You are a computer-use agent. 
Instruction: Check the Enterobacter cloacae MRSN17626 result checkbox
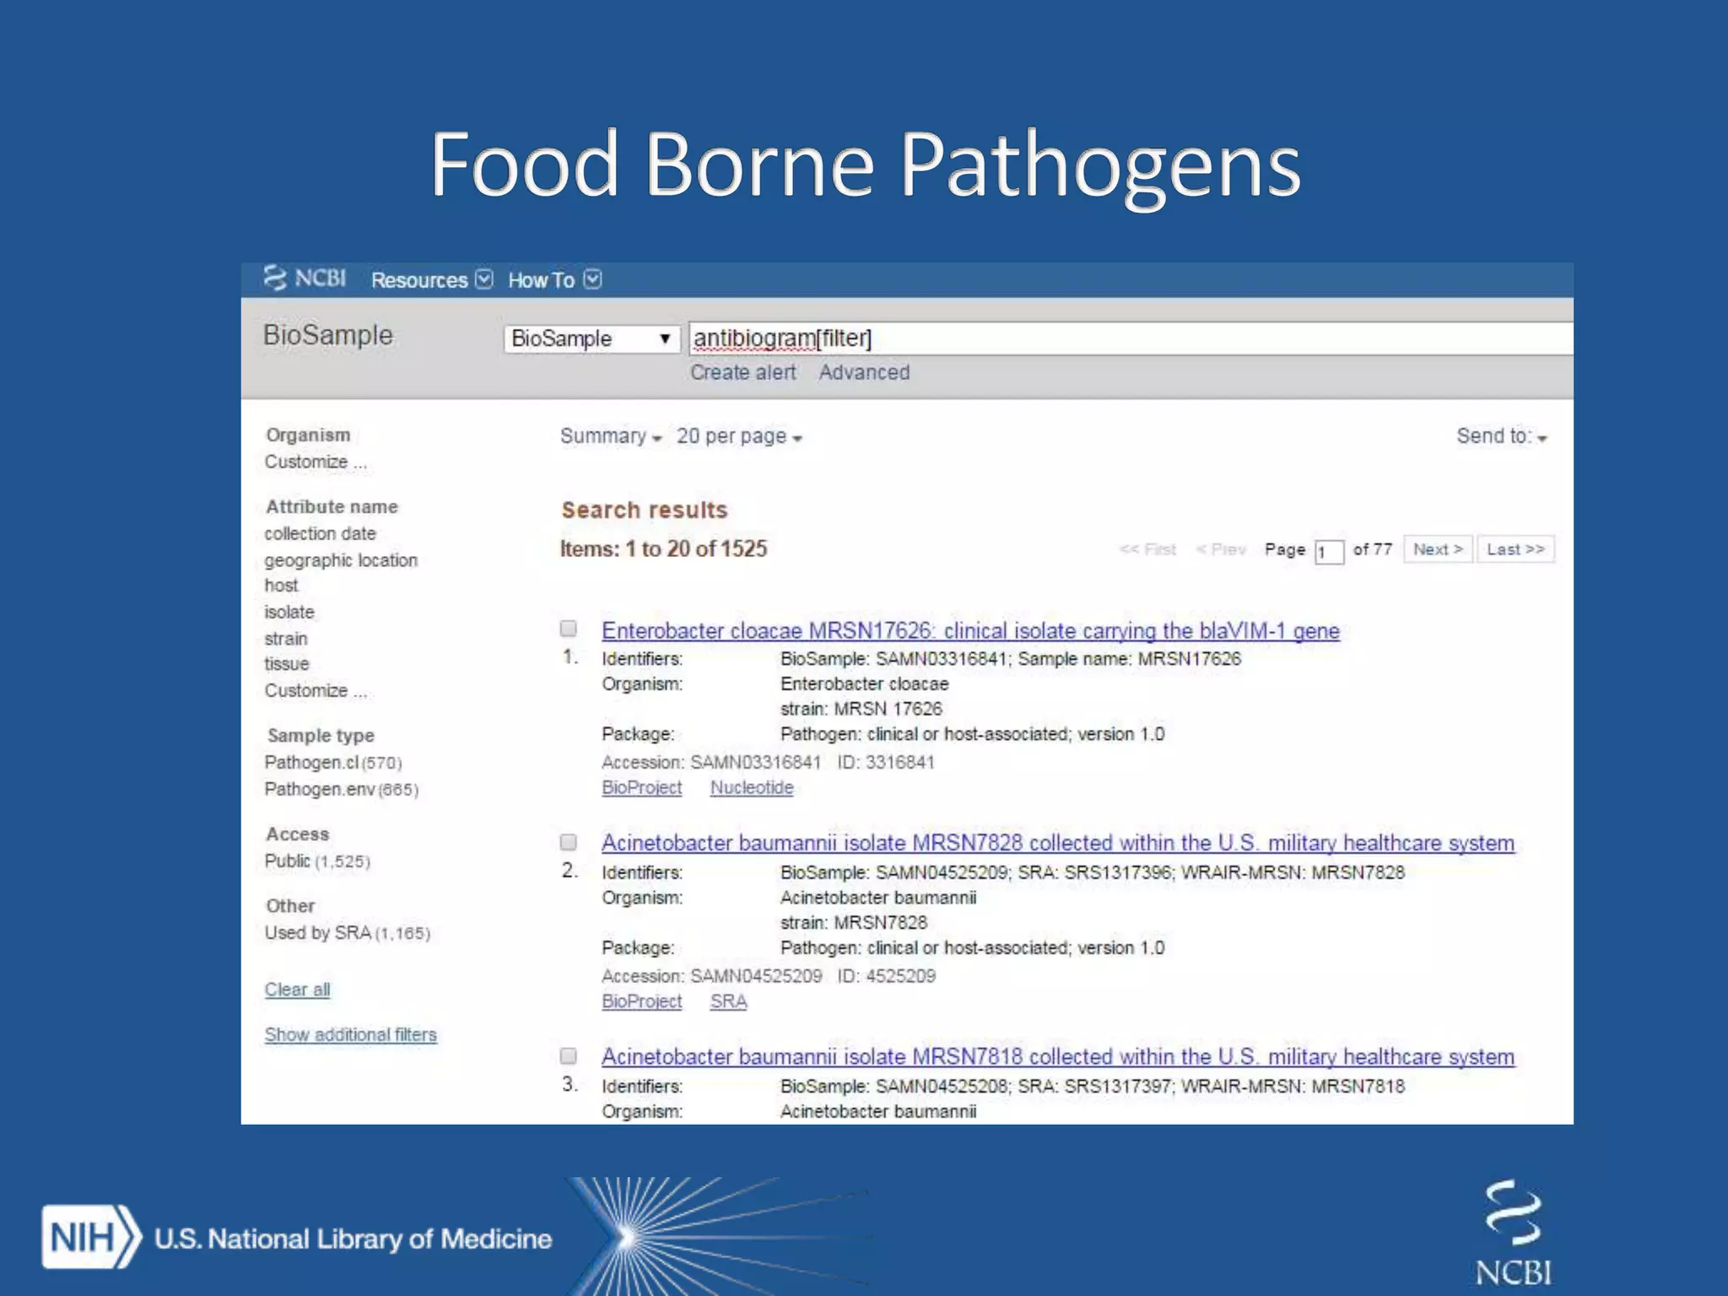(x=569, y=629)
